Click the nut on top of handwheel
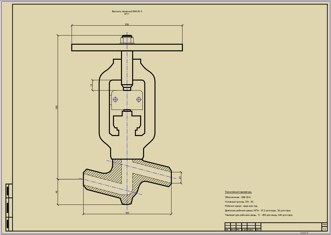The height and width of the screenshot is (235, 331). point(127,40)
